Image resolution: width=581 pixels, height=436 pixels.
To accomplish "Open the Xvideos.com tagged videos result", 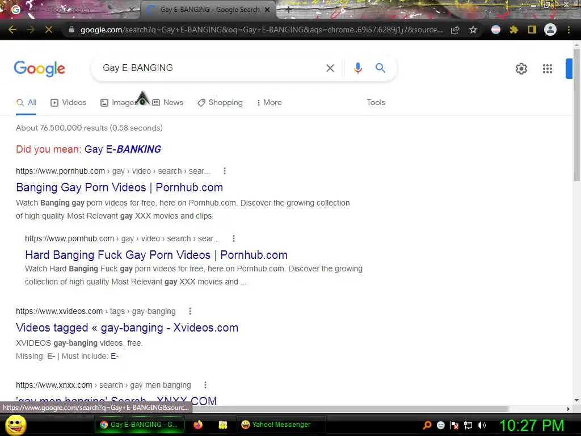I will pyautogui.click(x=127, y=328).
